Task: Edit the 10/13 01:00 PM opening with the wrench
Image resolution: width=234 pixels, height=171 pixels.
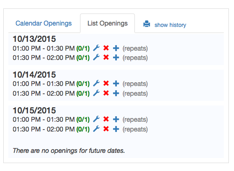Action: pyautogui.click(x=96, y=48)
